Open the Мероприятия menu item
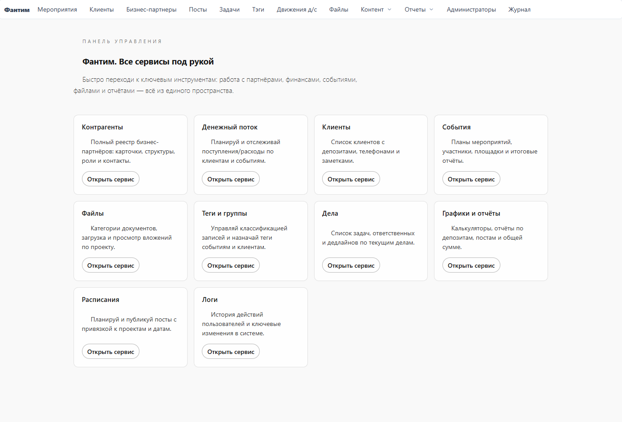Screen dimensions: 622x422 (x=57, y=10)
